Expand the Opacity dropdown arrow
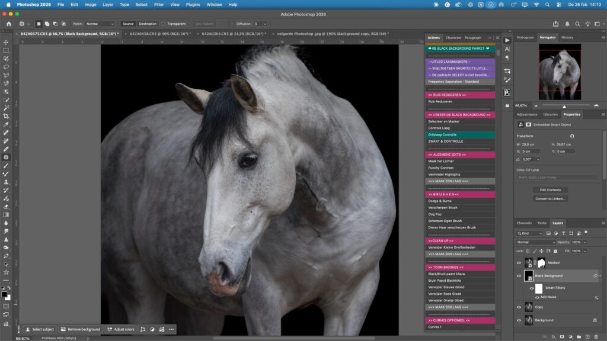The width and height of the screenshot is (607, 341). [585, 242]
